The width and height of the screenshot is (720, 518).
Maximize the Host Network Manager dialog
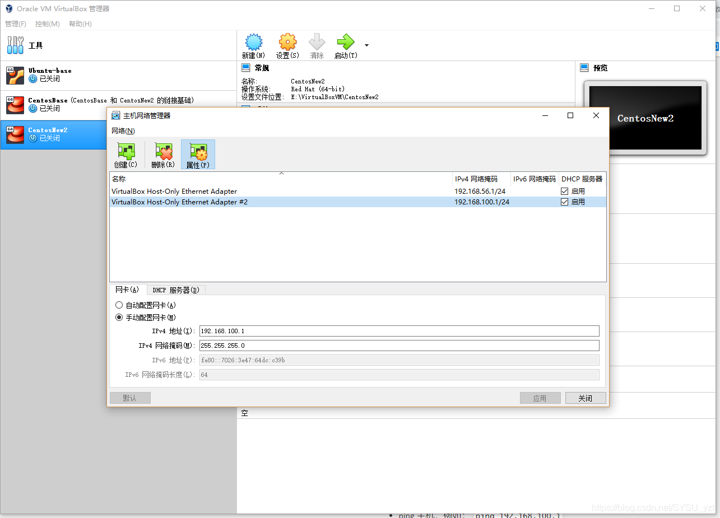pos(570,115)
